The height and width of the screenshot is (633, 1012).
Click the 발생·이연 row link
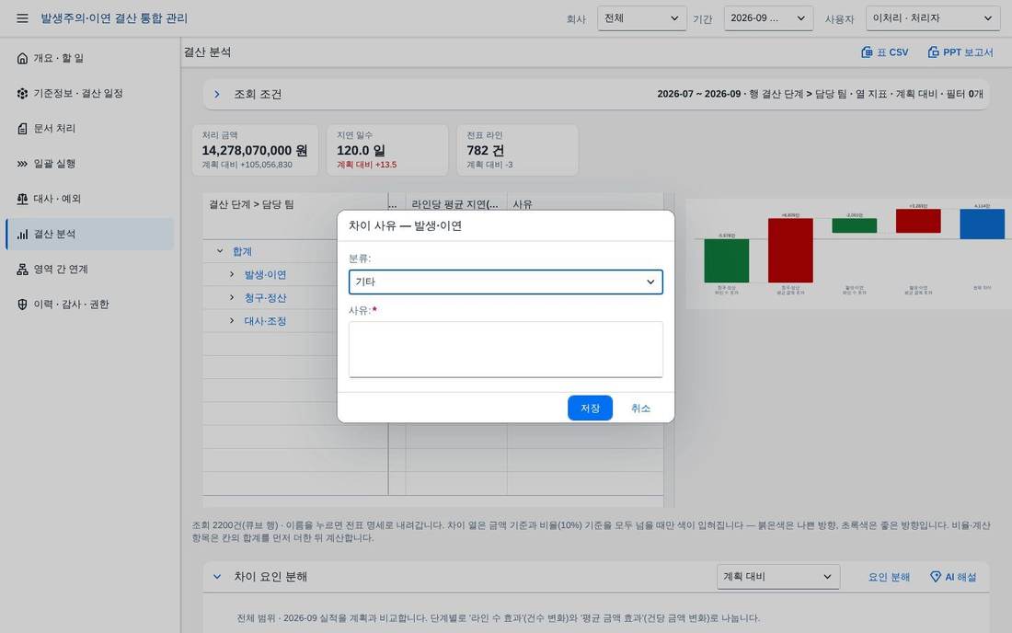[265, 274]
